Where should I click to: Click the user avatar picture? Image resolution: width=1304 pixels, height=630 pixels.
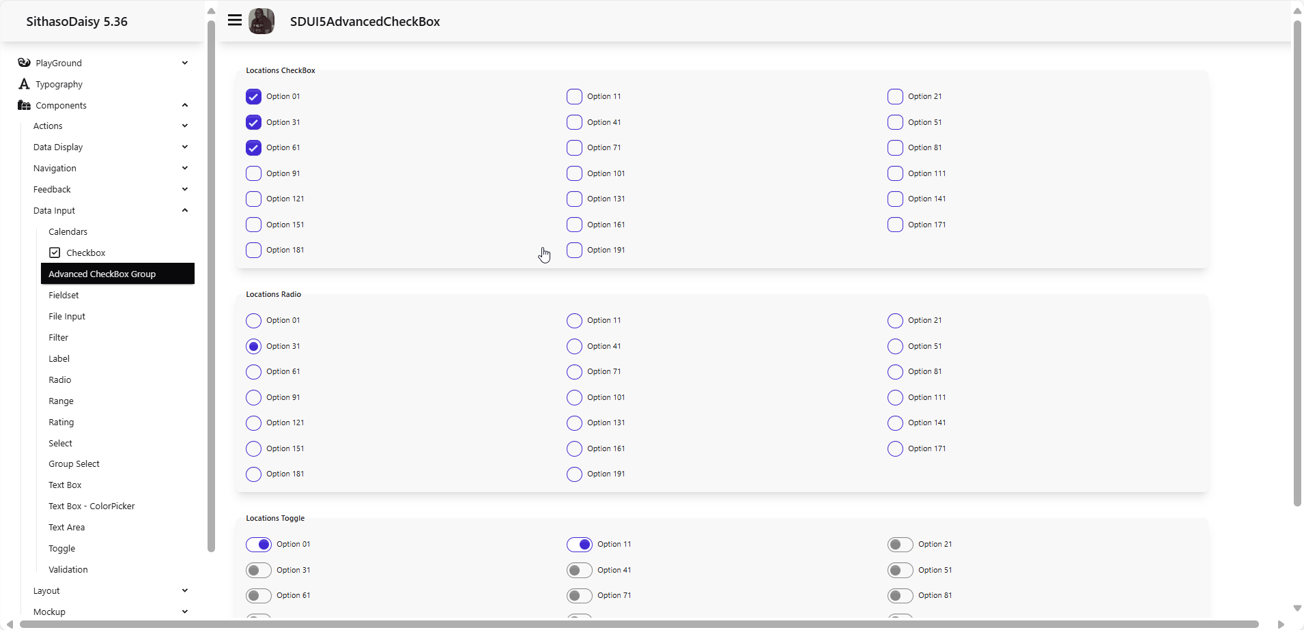point(261,21)
